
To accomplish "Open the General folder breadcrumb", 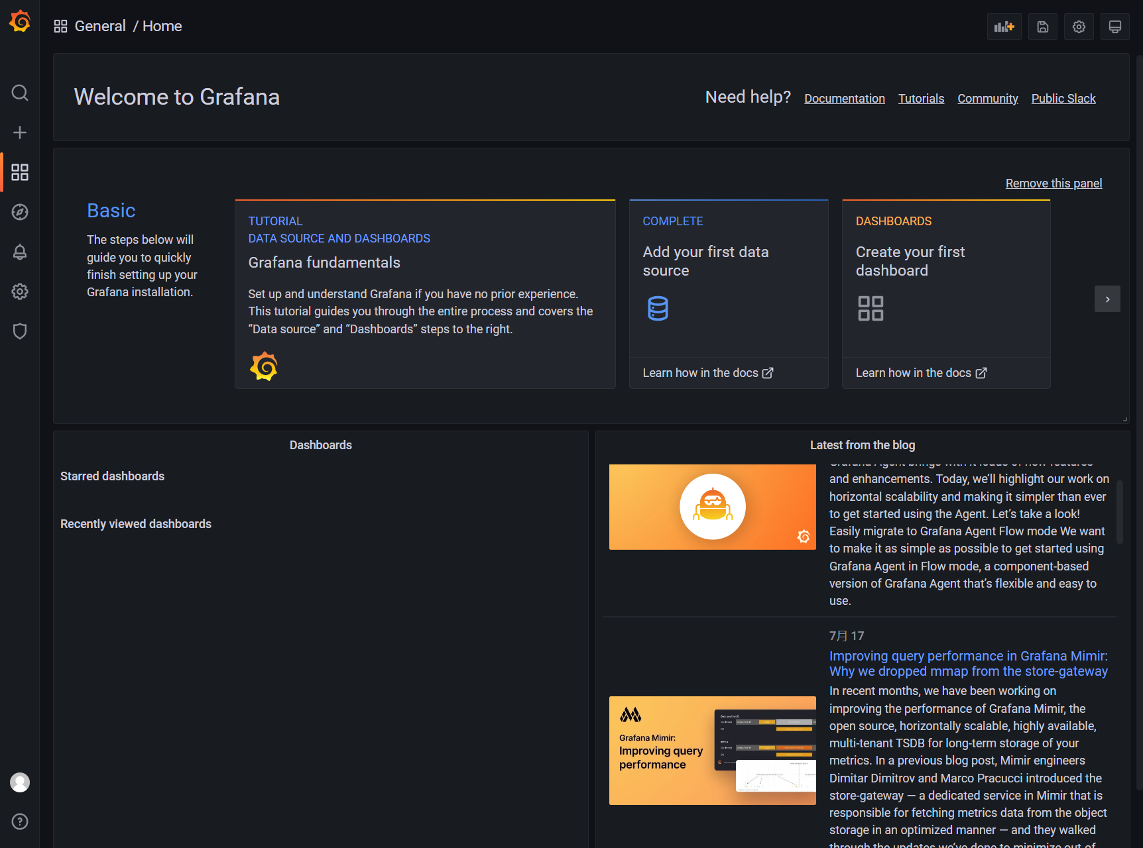I will (100, 26).
